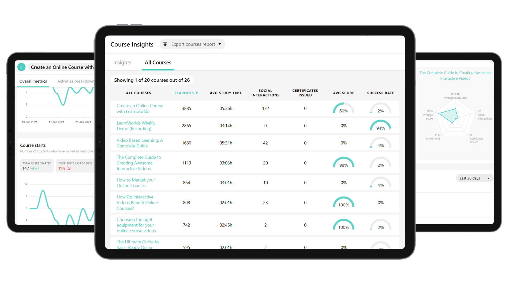This screenshot has width=509, height=284.
Task: Open the Last 30 days dropdown
Action: pyautogui.click(x=474, y=178)
